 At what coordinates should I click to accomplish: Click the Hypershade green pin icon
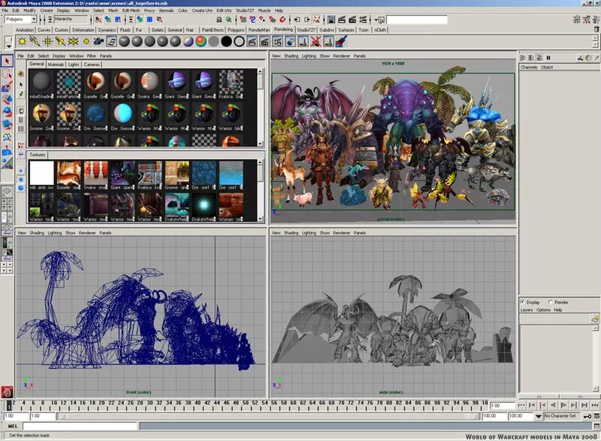21,94
